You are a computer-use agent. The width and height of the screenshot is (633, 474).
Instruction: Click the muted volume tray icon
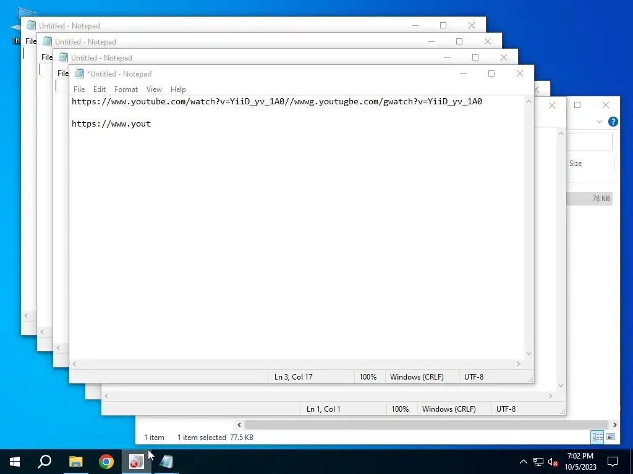pyautogui.click(x=553, y=462)
